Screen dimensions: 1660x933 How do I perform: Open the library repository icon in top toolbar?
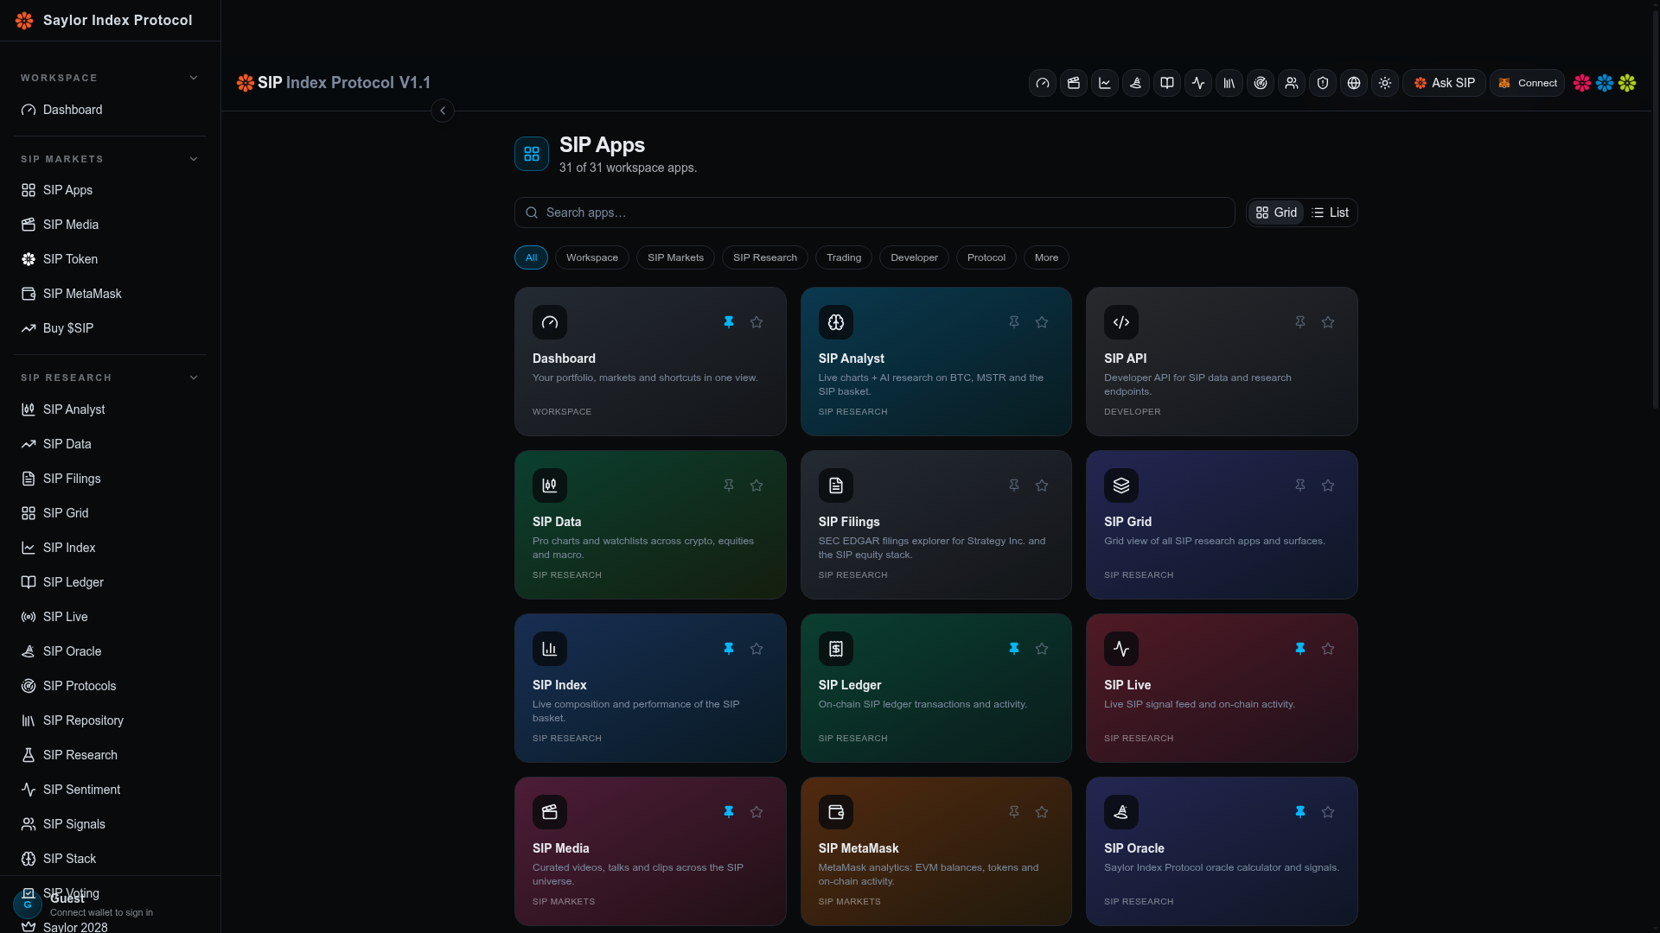pyautogui.click(x=1229, y=83)
